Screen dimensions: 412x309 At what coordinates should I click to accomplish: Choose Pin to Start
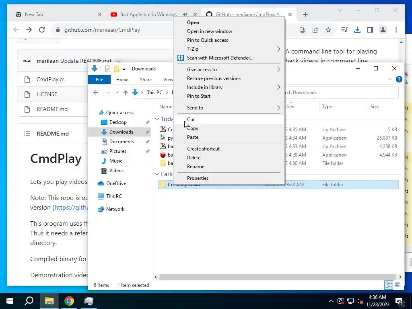[x=229, y=96]
